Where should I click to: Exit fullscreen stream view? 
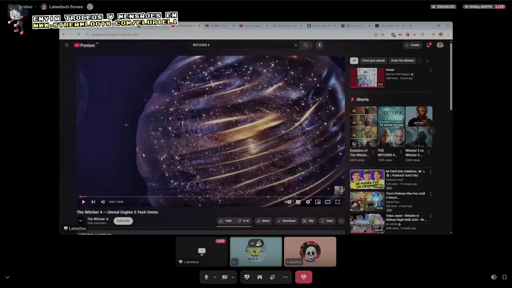pos(504,277)
